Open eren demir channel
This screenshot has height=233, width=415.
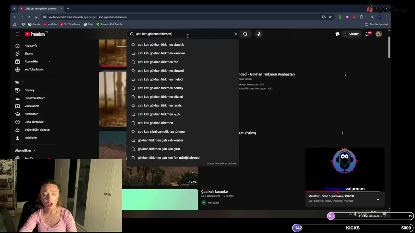tap(213, 203)
